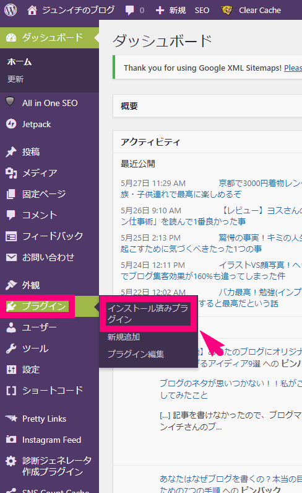Open the Jetpack menu
The height and width of the screenshot is (493, 302).
click(x=37, y=124)
